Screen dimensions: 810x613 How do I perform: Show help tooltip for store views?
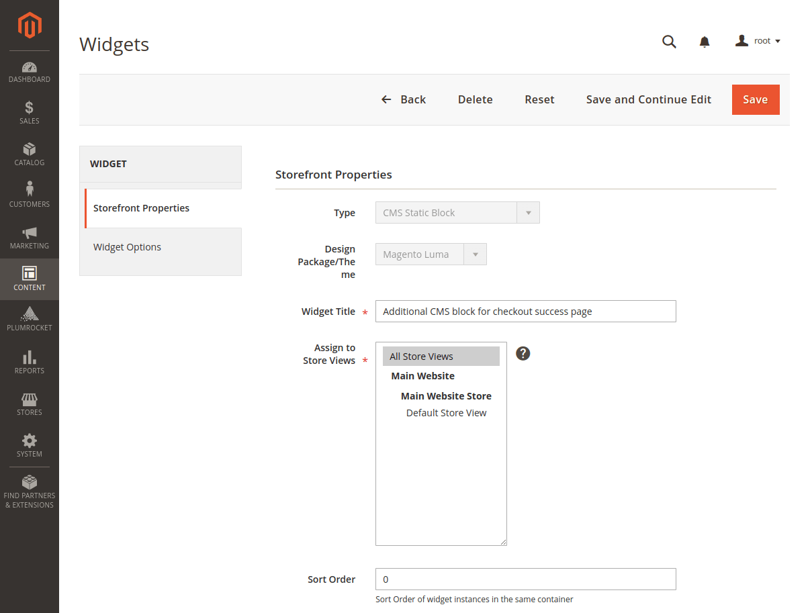pos(523,353)
